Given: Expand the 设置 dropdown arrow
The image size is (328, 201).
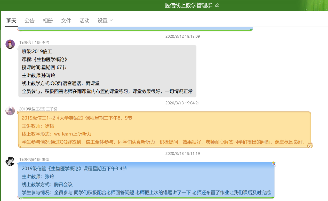Looking at the screenshot, I should click(111, 20).
